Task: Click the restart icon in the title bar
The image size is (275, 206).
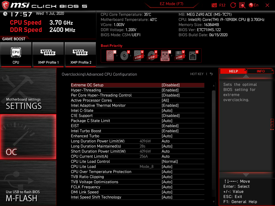Action: click(233, 5)
